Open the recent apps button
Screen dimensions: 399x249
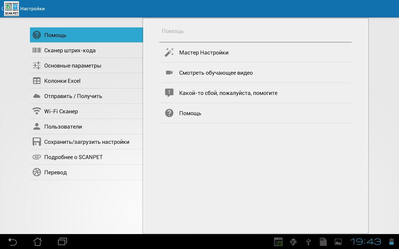pyautogui.click(x=62, y=242)
